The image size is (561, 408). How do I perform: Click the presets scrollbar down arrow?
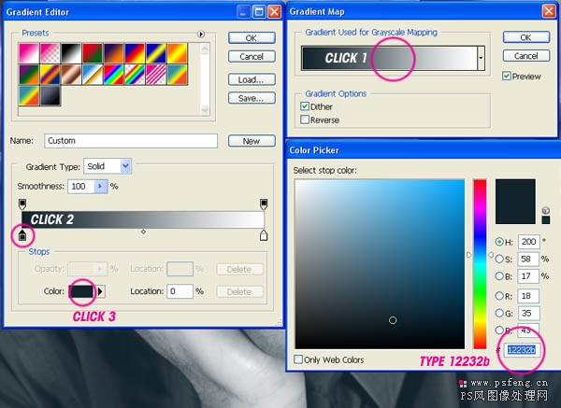point(205,109)
